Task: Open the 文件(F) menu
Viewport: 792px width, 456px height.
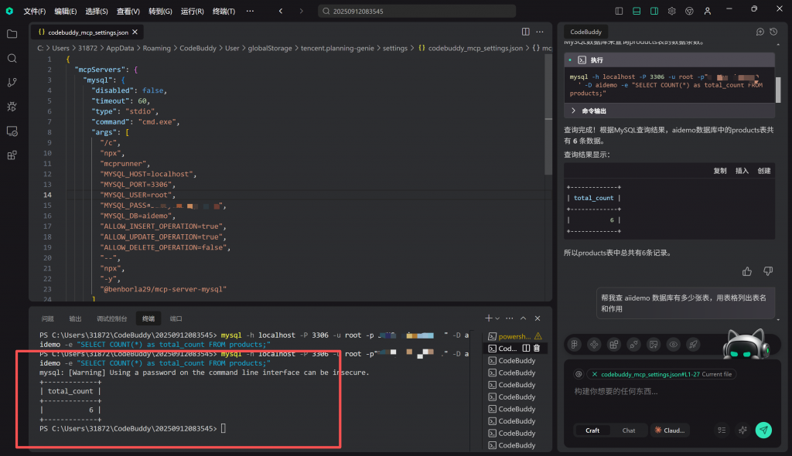Action: (x=34, y=12)
